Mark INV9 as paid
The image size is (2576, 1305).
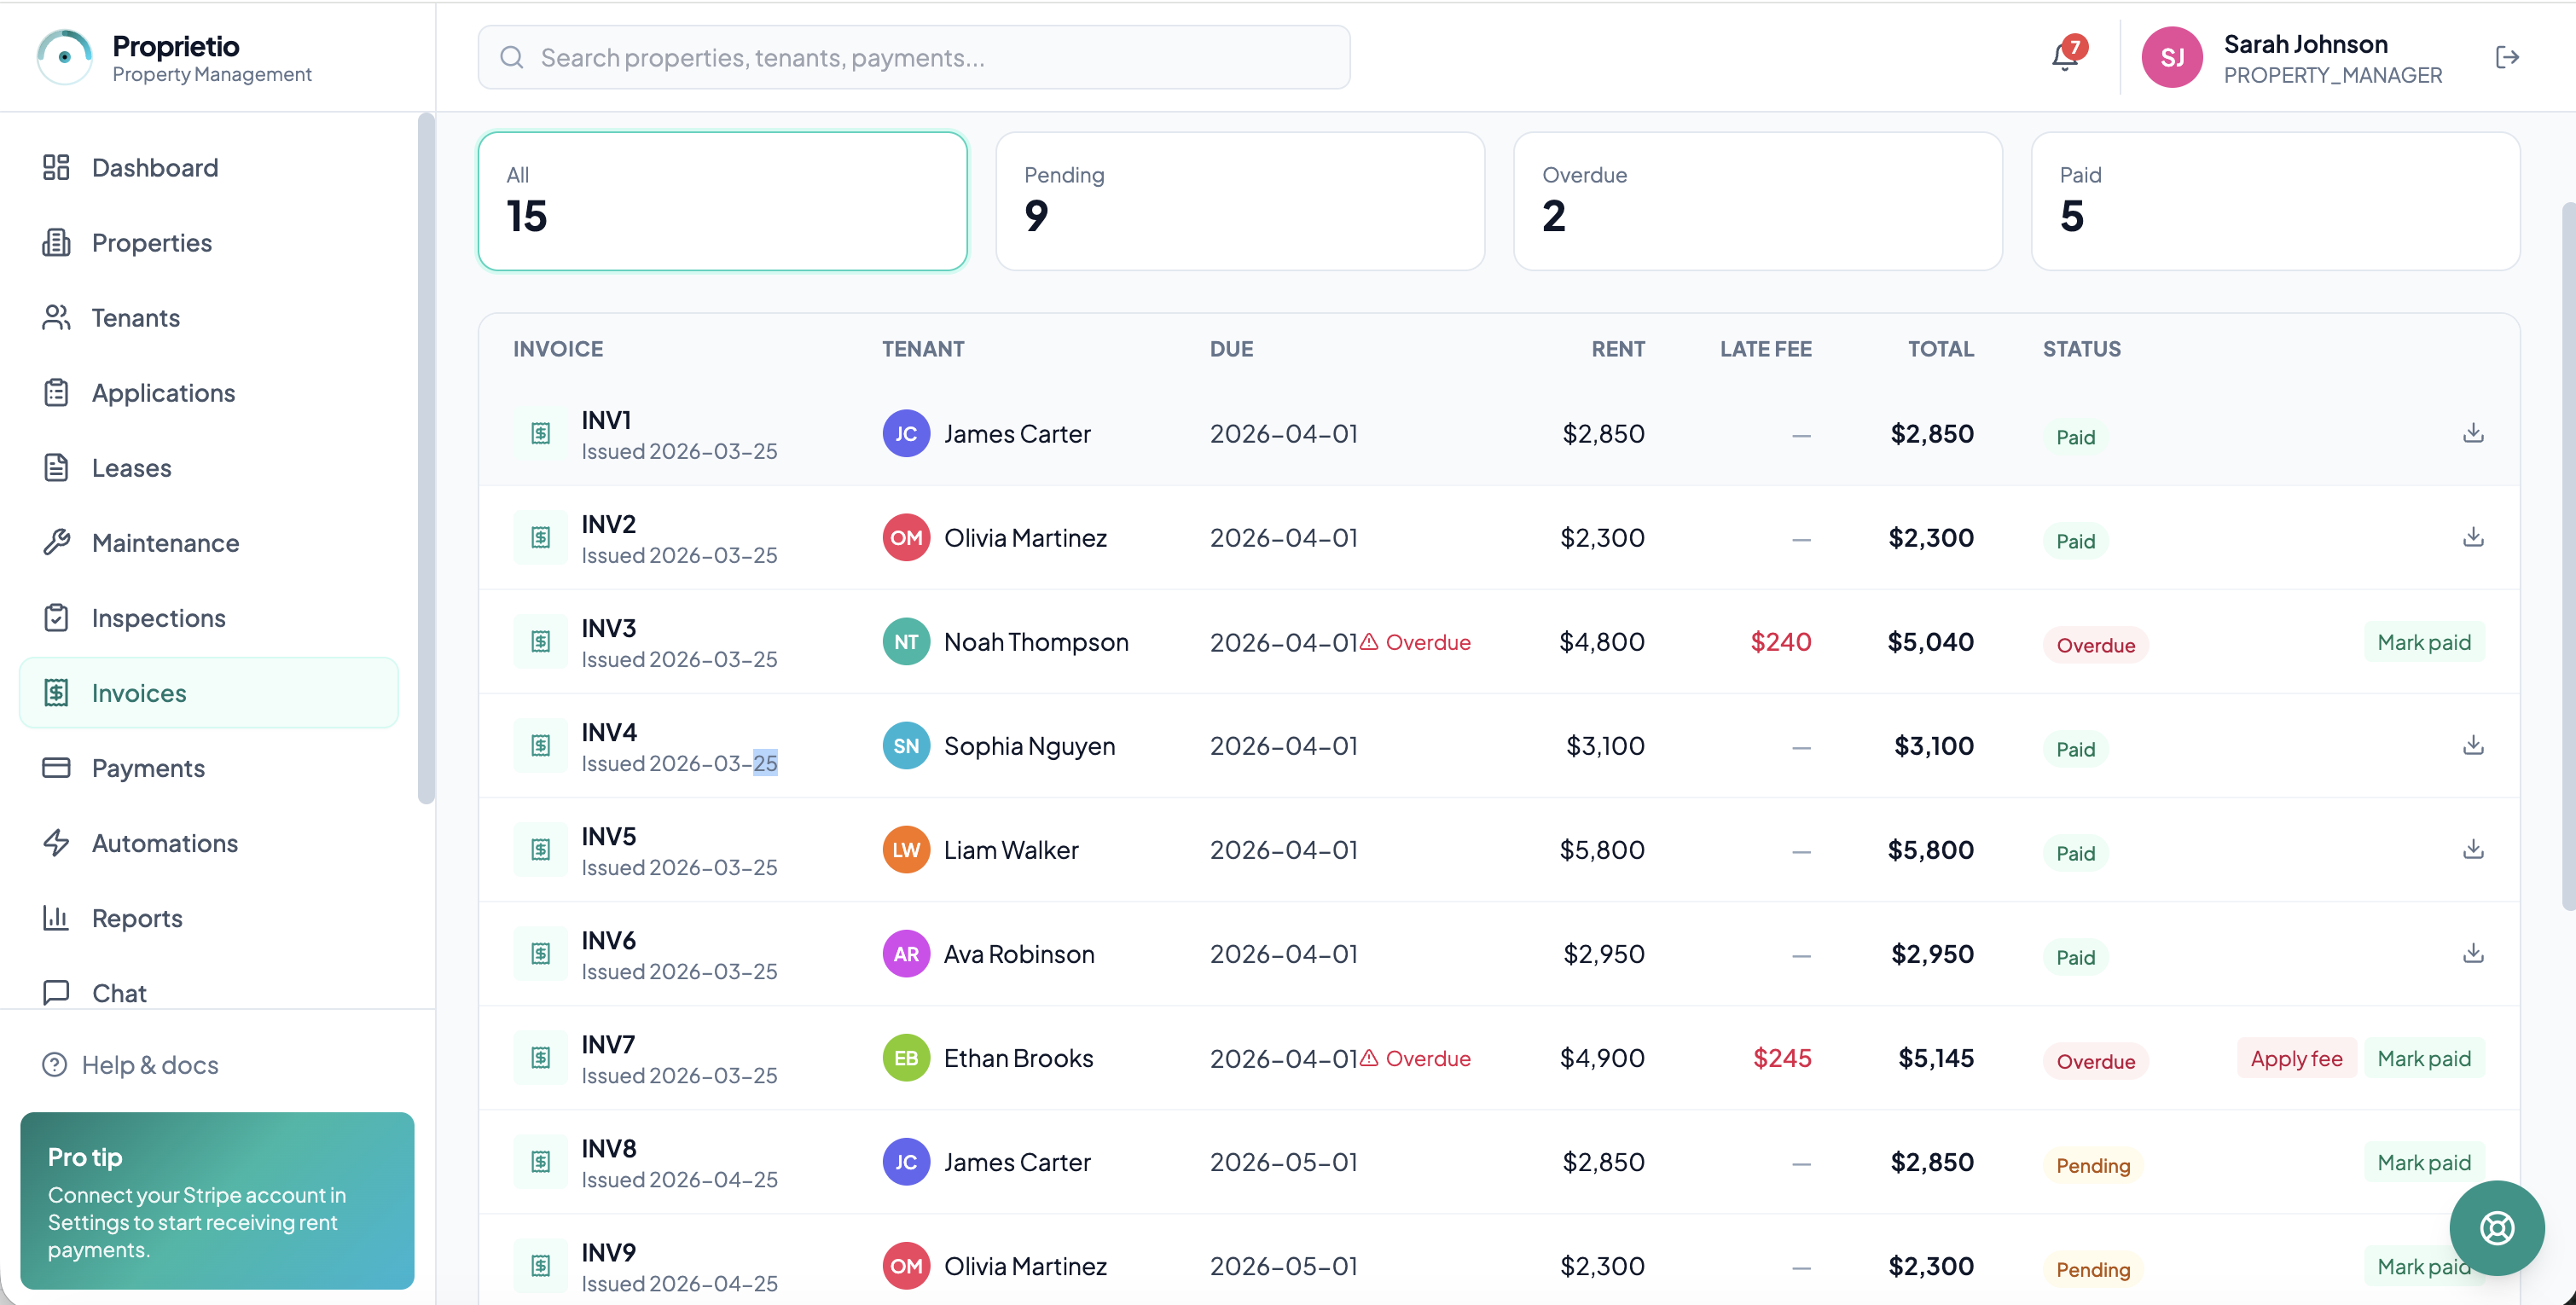[2423, 1265]
